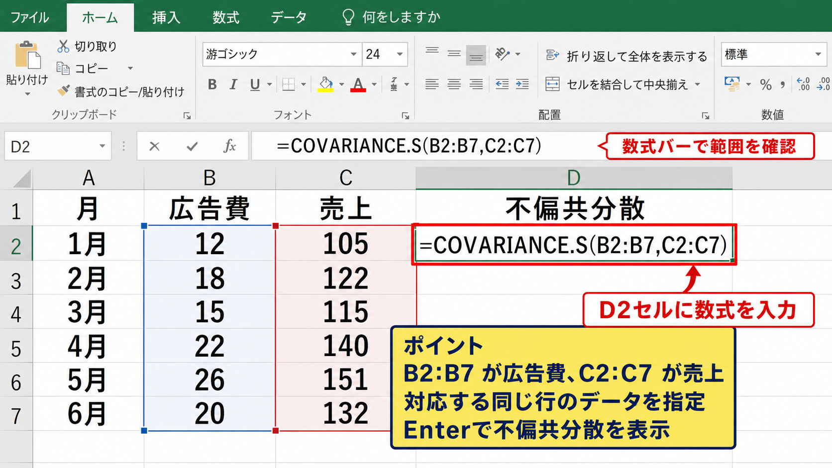Decrease decimal places
832x468 pixels.
[823, 84]
